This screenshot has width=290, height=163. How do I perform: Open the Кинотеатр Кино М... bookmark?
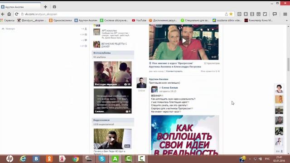tap(259, 20)
